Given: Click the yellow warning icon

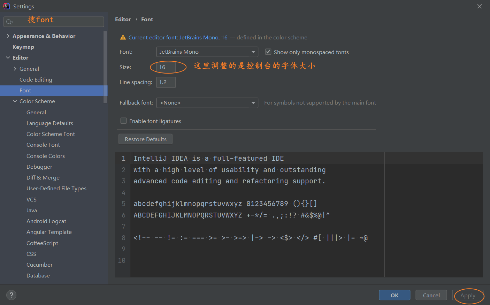Looking at the screenshot, I should pos(123,37).
